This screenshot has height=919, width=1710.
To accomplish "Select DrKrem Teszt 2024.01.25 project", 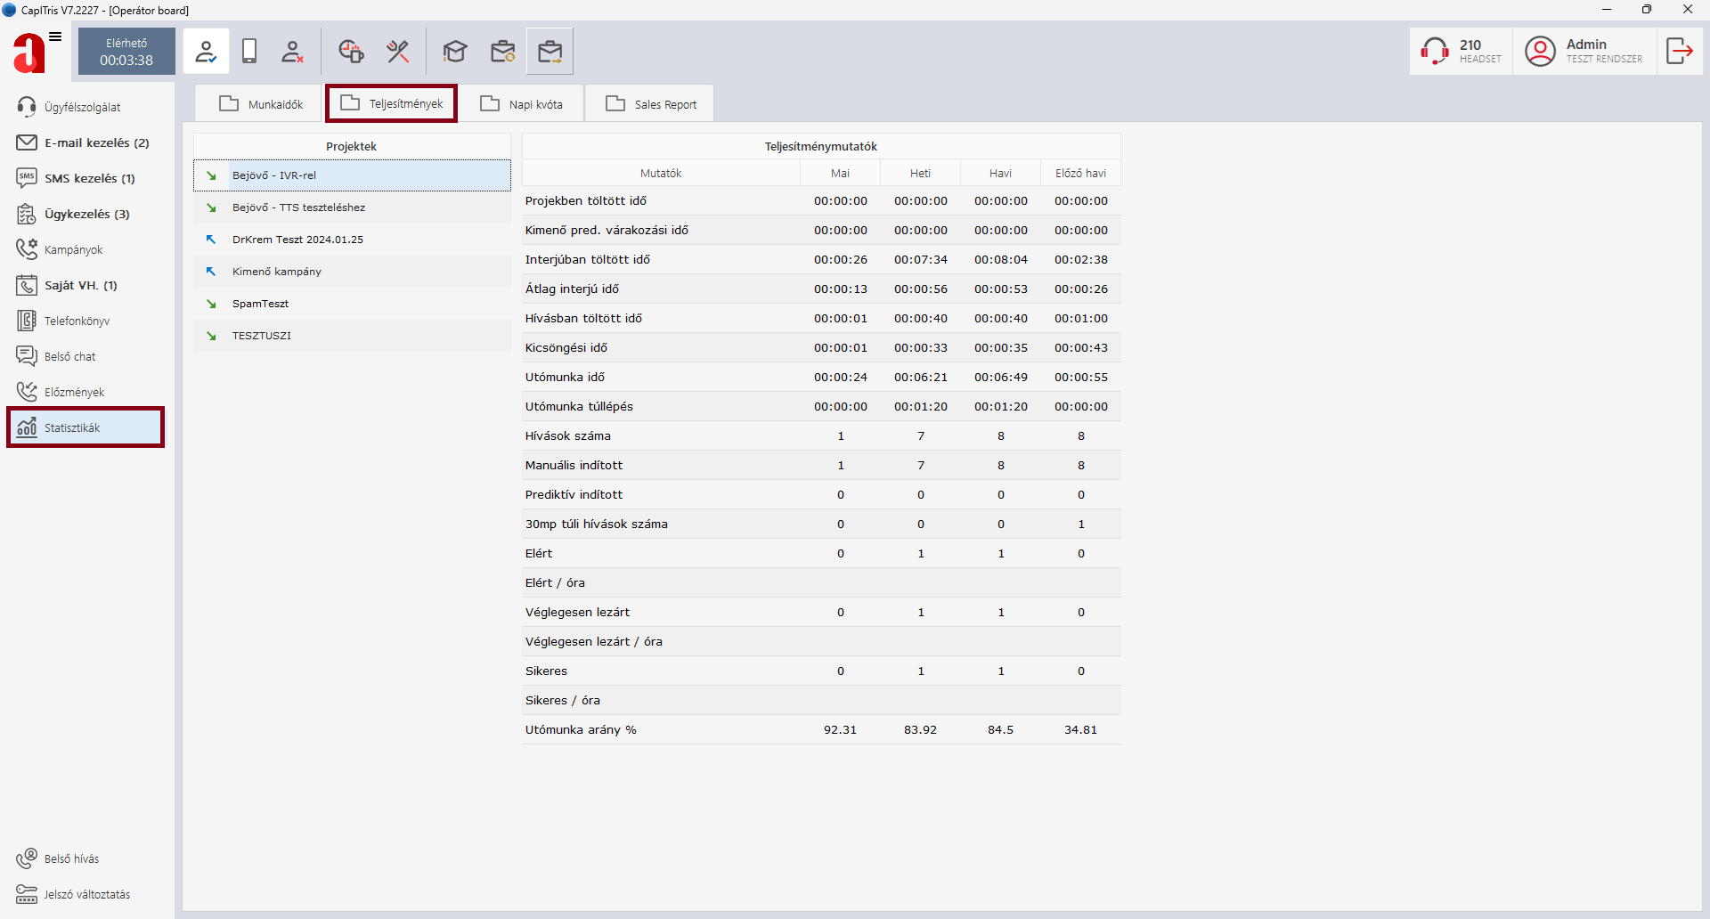I will [297, 240].
